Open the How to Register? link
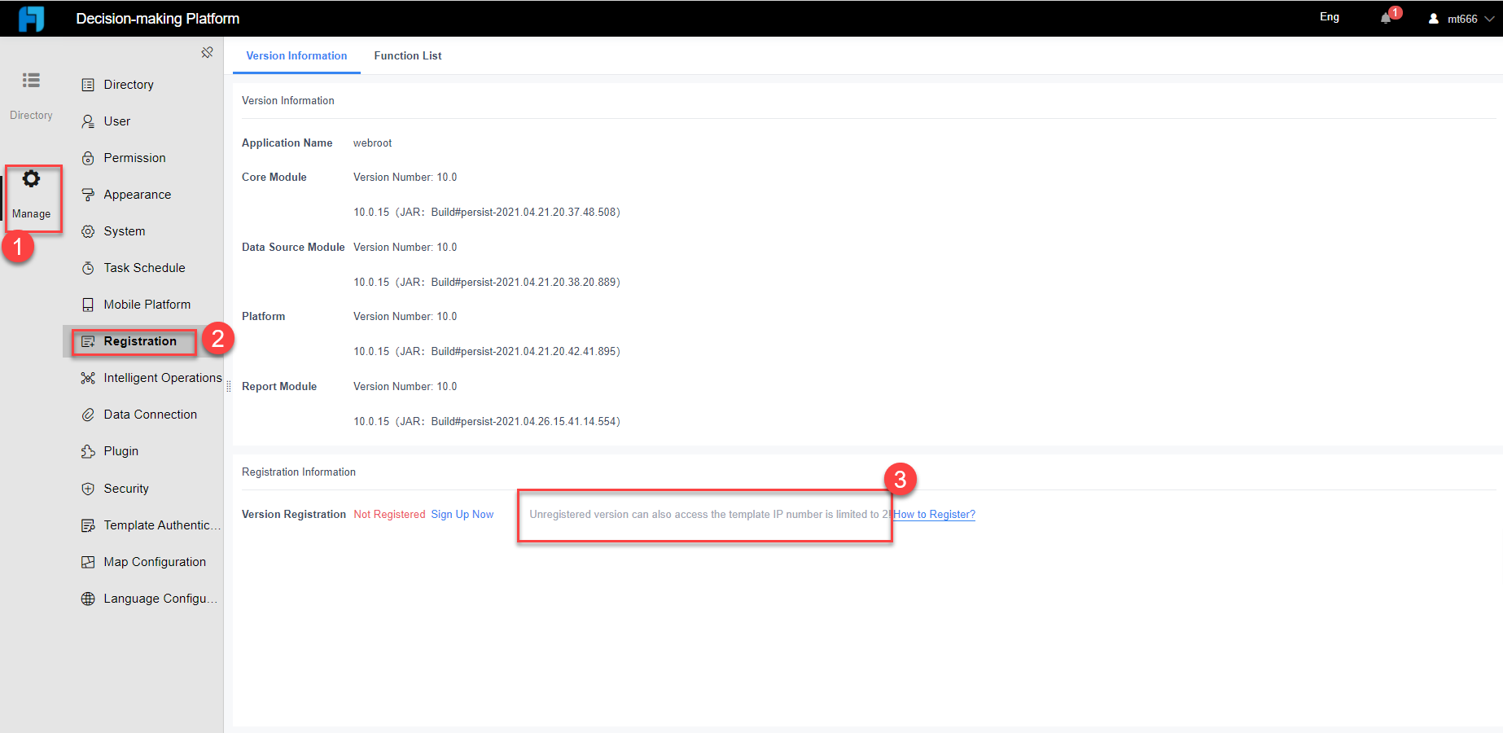Screen dimensions: 1503x733 (933, 514)
